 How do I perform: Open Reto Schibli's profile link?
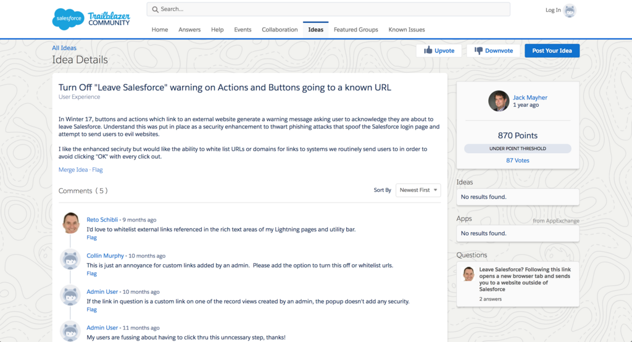point(102,220)
